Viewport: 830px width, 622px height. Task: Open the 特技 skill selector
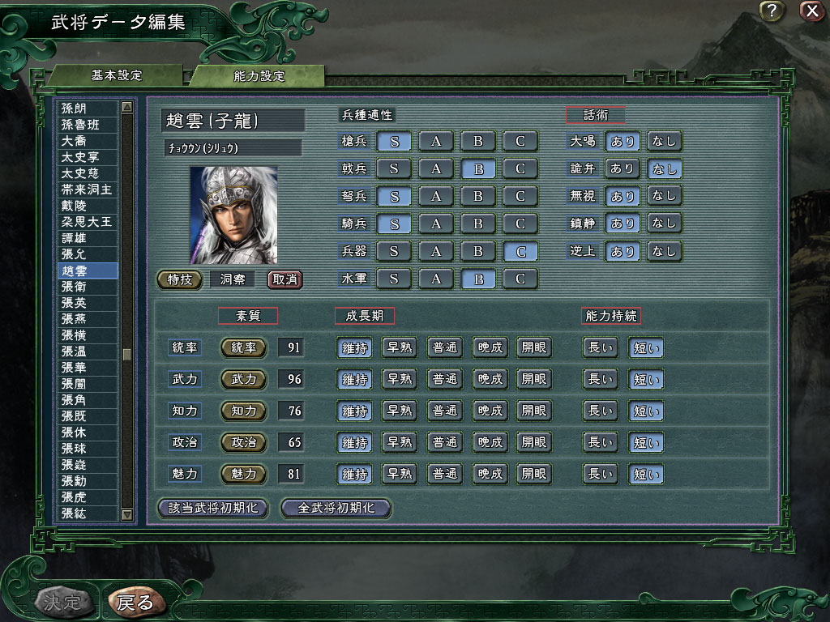(x=180, y=279)
